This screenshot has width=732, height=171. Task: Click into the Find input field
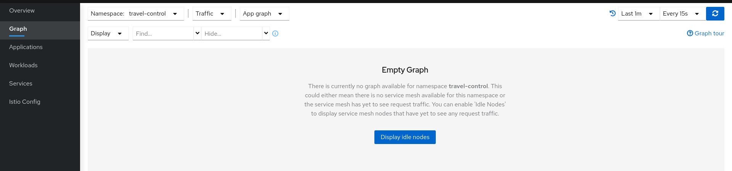point(163,33)
